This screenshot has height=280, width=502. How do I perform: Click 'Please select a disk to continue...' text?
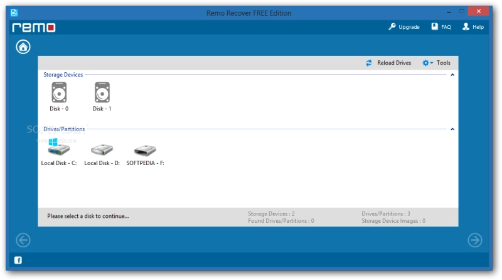pos(88,216)
